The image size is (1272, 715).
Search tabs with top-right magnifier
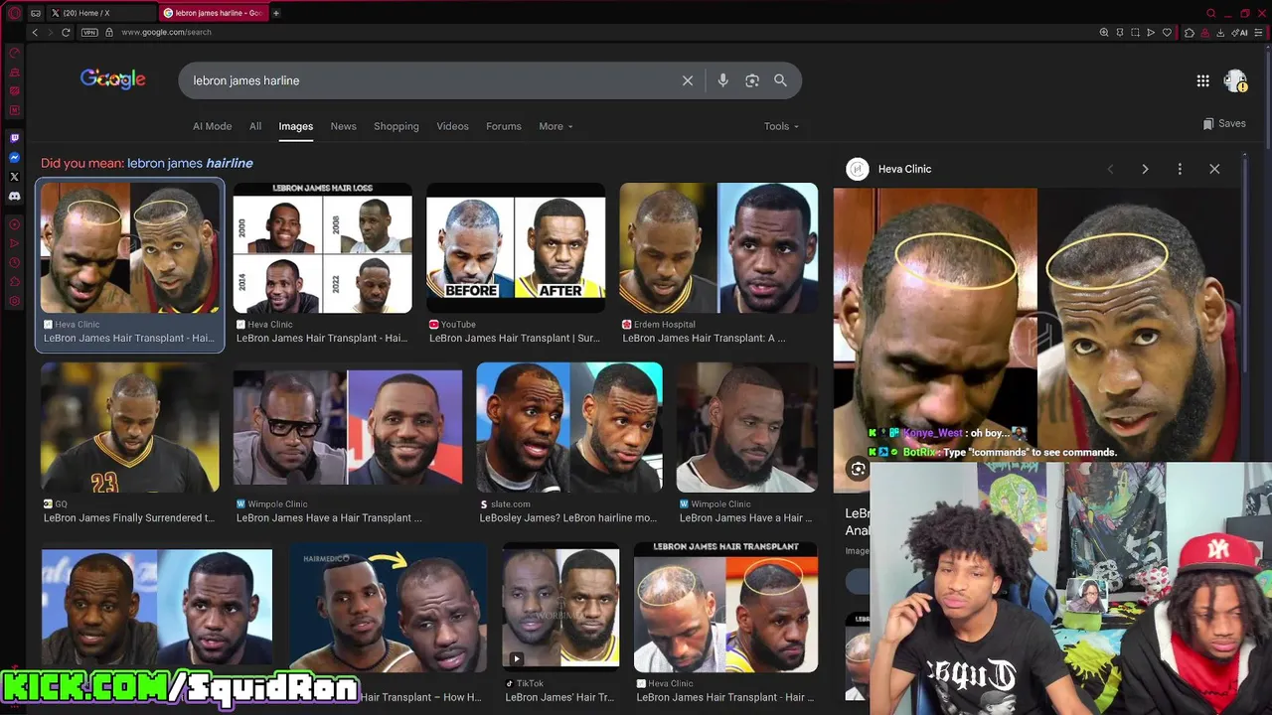[x=1210, y=13]
